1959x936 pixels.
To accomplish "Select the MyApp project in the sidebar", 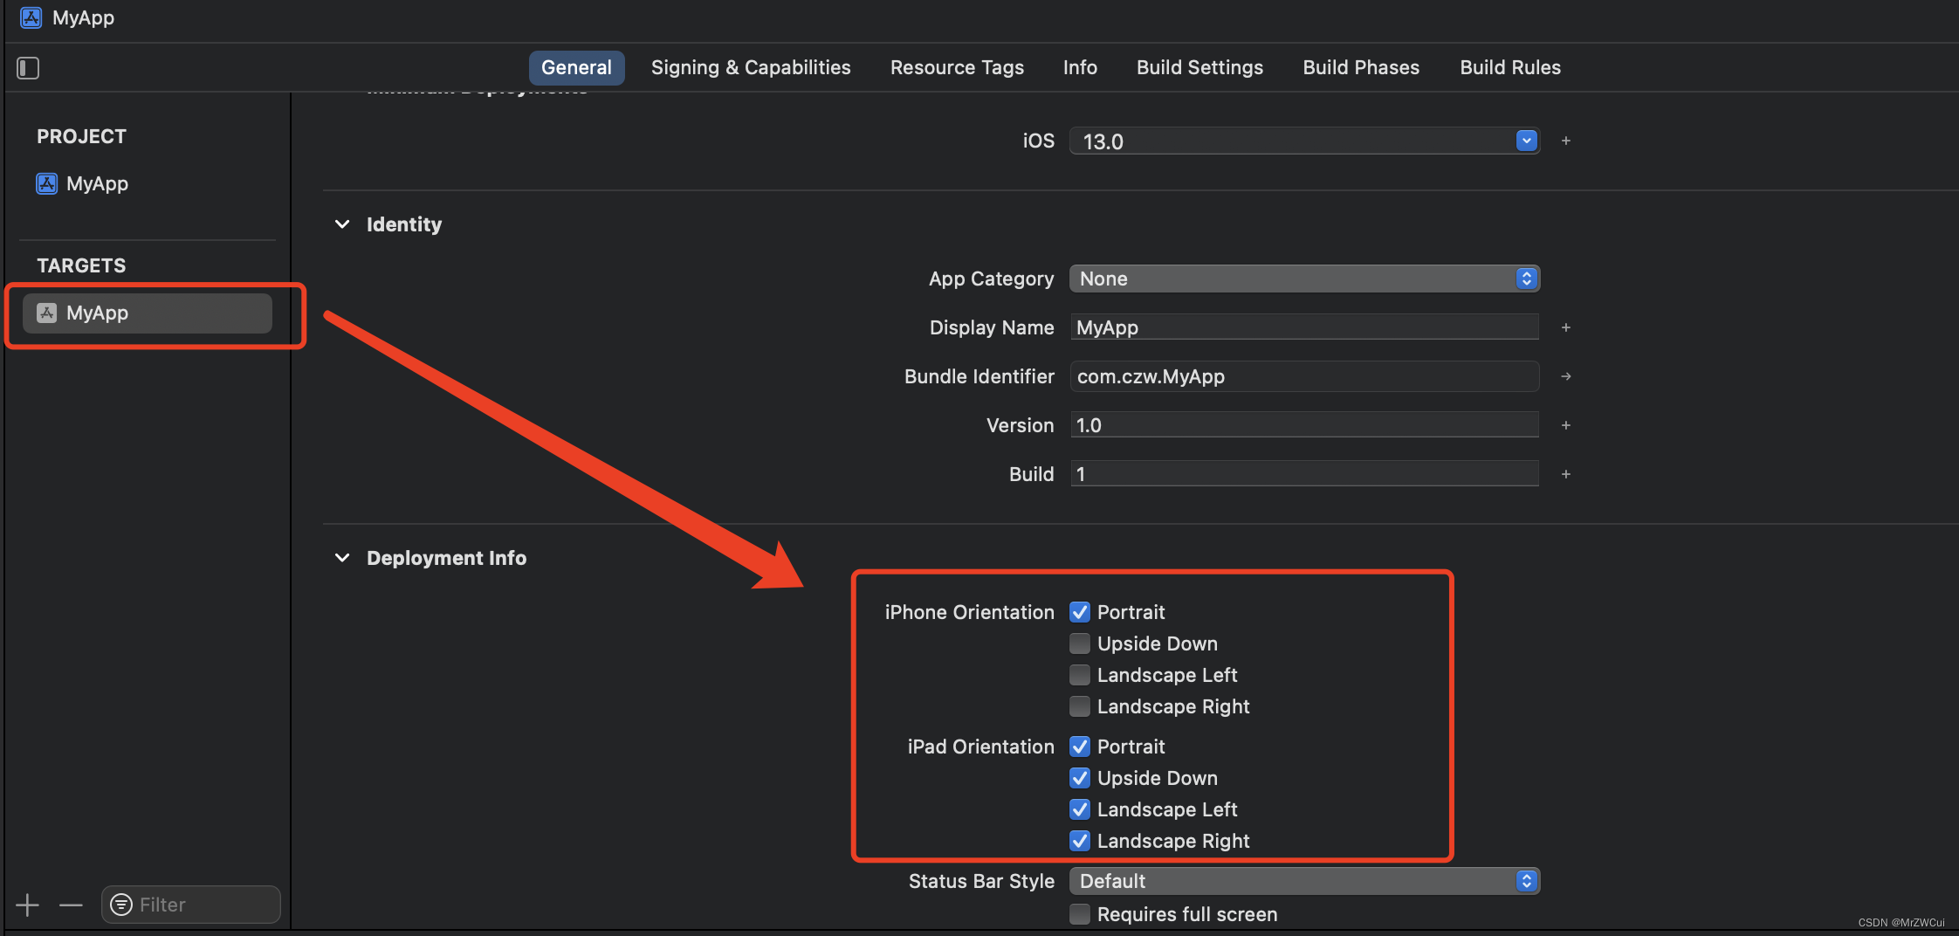I will (x=83, y=183).
